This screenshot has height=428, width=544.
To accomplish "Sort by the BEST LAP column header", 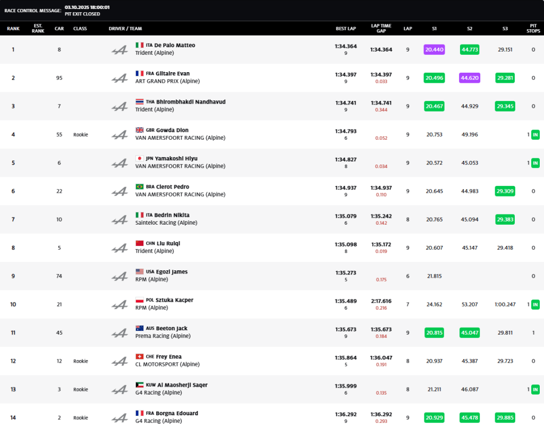I will [x=345, y=29].
